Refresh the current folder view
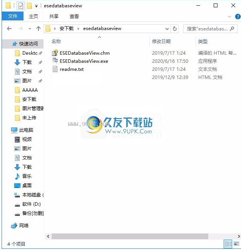Screen dimensions: 241x250 175,29
